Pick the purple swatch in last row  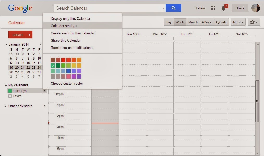click(x=79, y=76)
